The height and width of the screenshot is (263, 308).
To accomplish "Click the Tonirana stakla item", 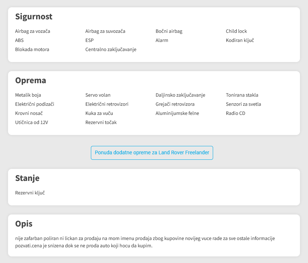I will [x=242, y=95].
